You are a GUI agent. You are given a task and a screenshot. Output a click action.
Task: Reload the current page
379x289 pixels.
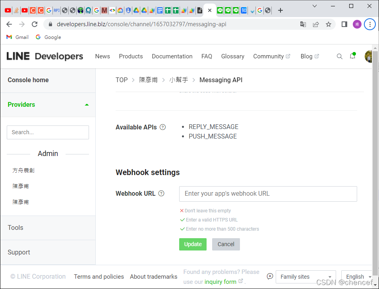[x=35, y=24]
